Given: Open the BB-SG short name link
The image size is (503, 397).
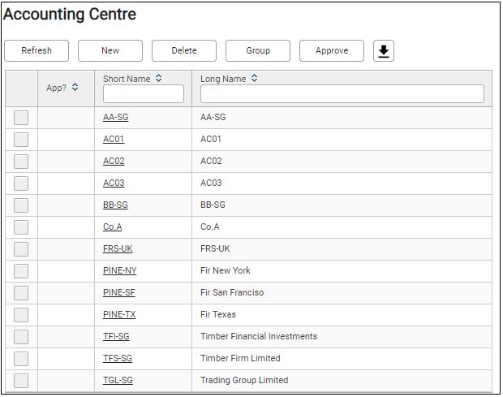Looking at the screenshot, I should coord(115,205).
